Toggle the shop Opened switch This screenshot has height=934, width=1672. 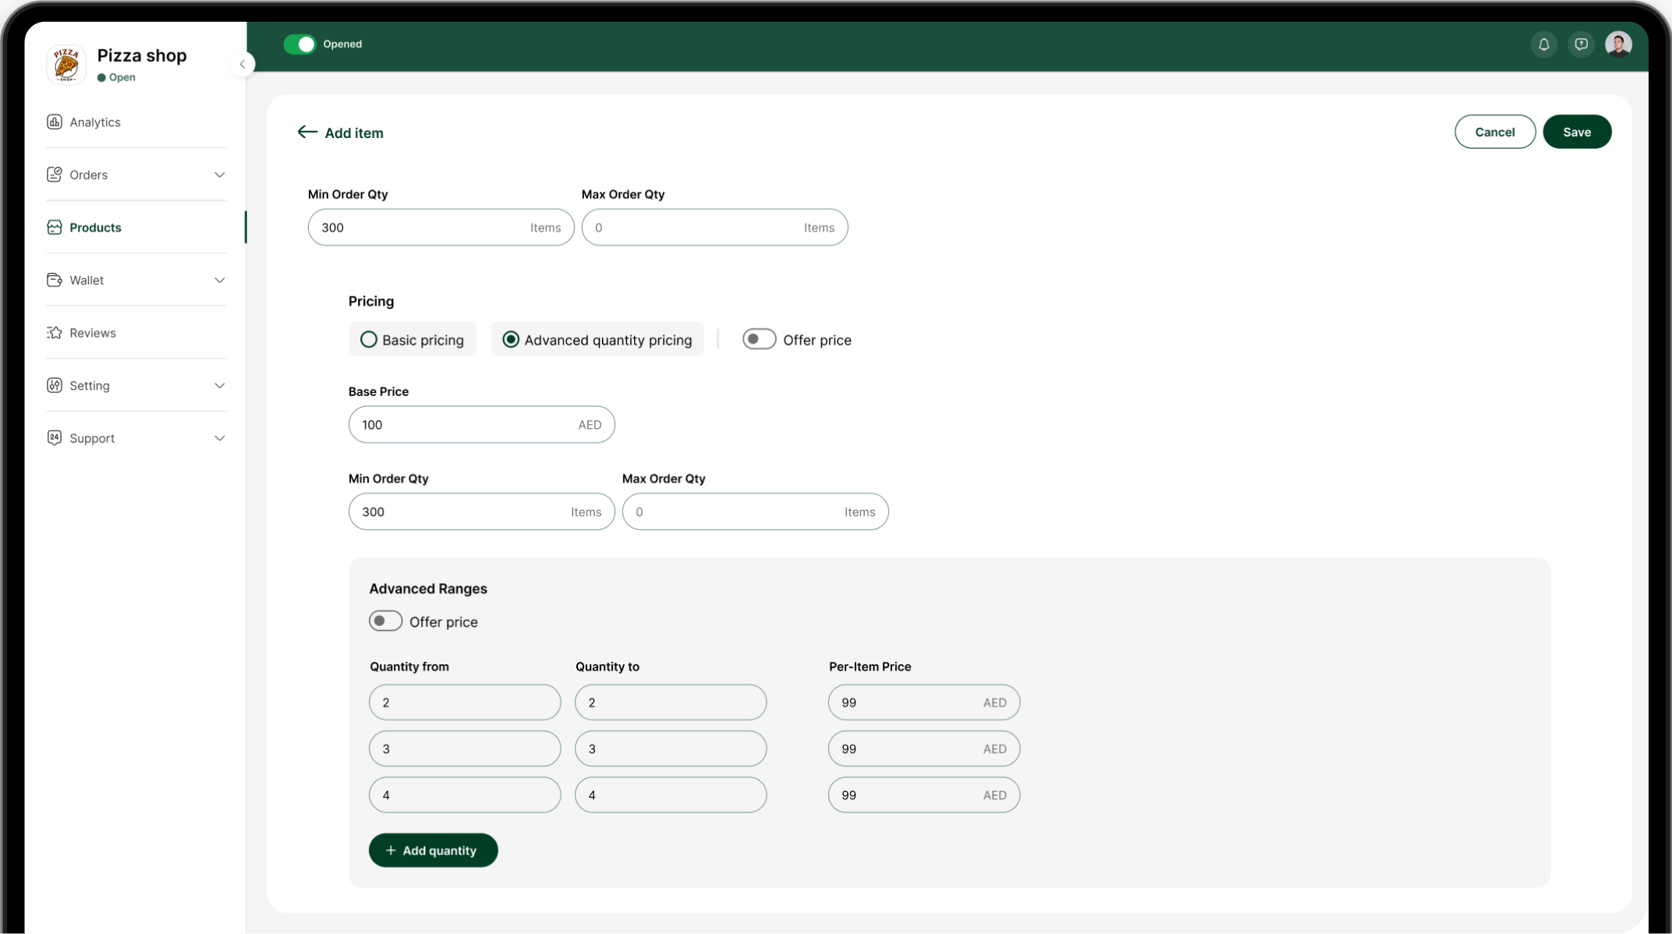point(299,44)
